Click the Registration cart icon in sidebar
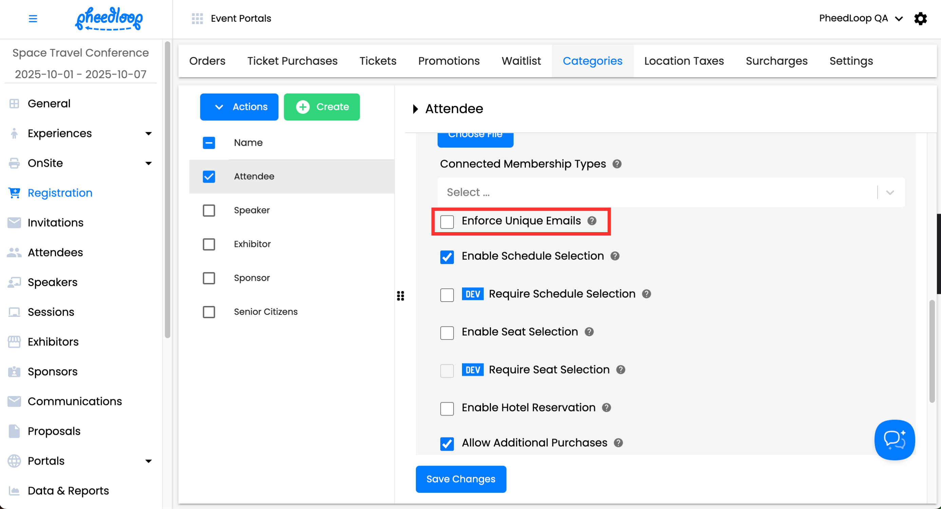The height and width of the screenshot is (509, 941). (x=14, y=193)
